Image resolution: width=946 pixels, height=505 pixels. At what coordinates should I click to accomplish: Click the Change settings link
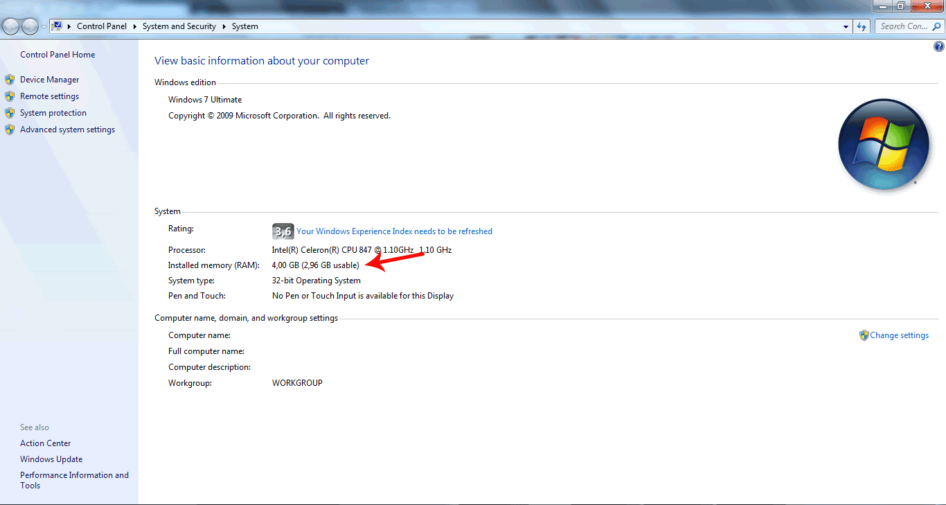point(900,335)
